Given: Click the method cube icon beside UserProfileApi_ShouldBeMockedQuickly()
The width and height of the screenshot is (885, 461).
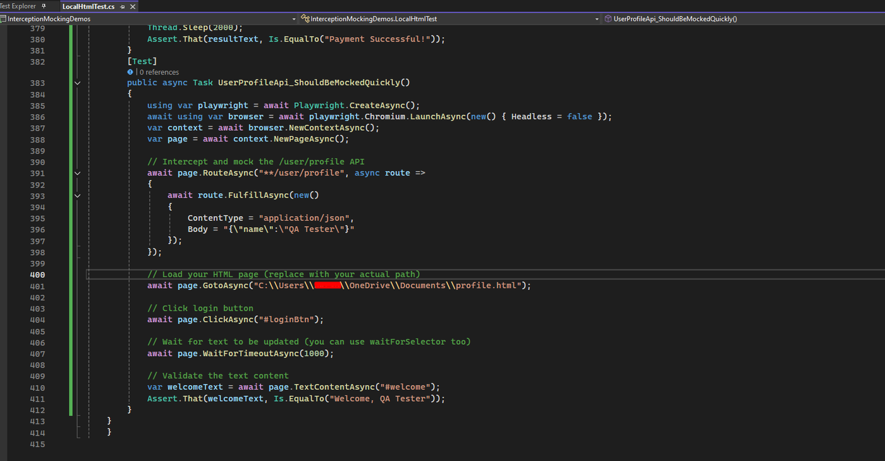Looking at the screenshot, I should coord(607,18).
